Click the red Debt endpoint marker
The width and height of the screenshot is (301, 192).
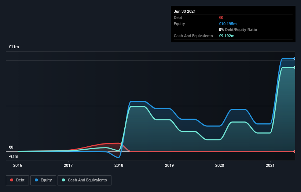point(295,151)
